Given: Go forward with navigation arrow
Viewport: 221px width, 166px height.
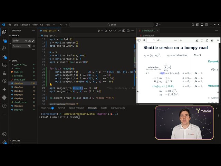Looking at the screenshot, I should point(66,25).
